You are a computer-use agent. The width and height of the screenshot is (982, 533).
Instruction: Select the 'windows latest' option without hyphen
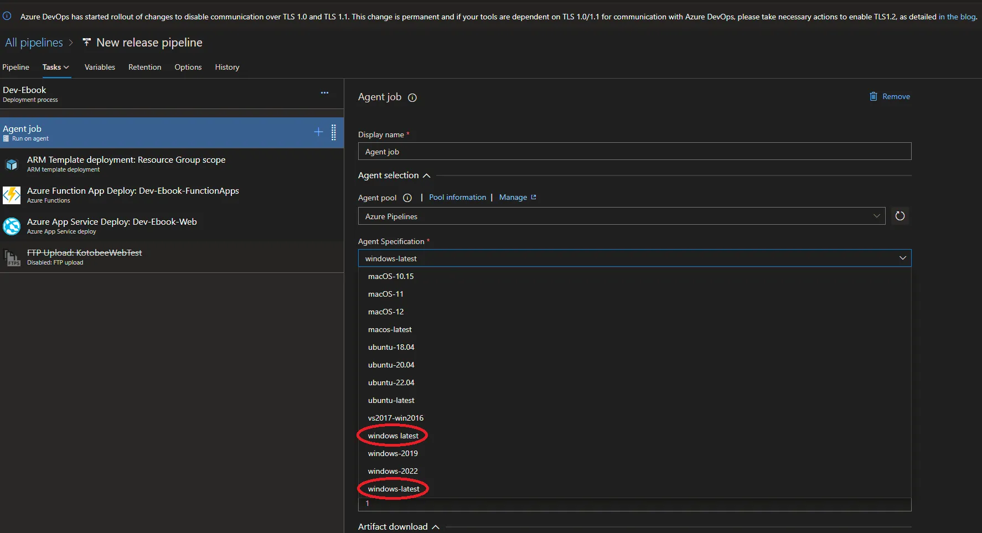point(634,436)
